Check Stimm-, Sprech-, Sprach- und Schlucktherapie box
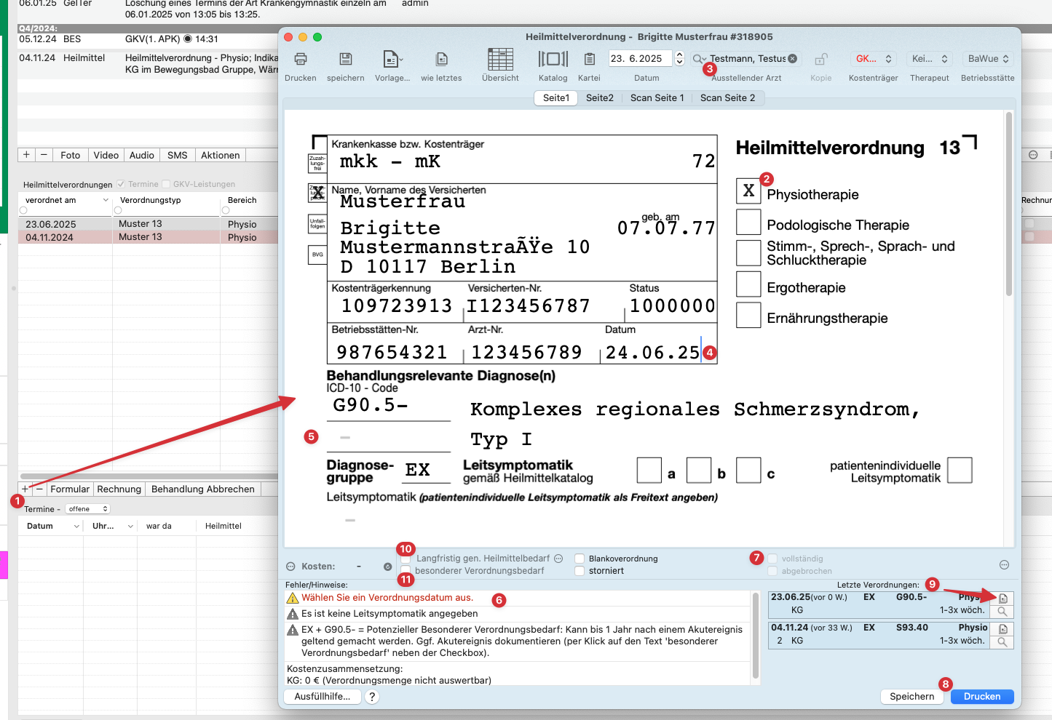Image resolution: width=1052 pixels, height=720 pixels. point(748,253)
